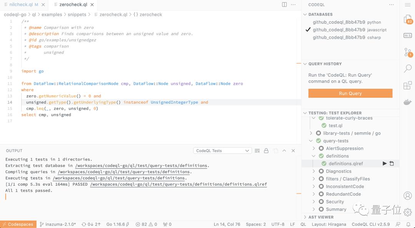Click the split editor icon
415x228 pixels.
(x=284, y=5)
